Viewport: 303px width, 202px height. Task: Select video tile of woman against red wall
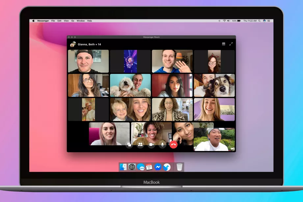(x=172, y=85)
